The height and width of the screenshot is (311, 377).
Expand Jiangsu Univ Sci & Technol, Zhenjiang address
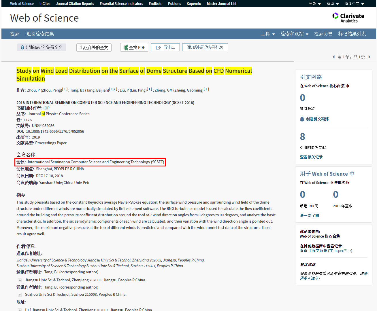pos(20,280)
